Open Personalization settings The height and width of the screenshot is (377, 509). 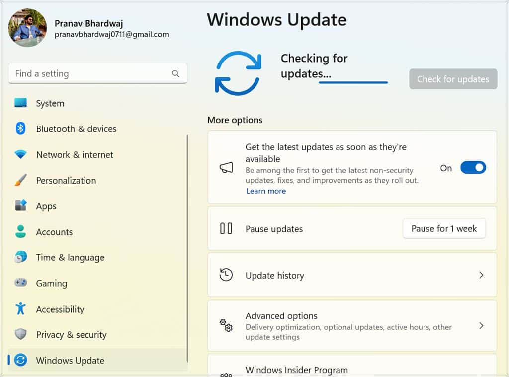(98, 180)
